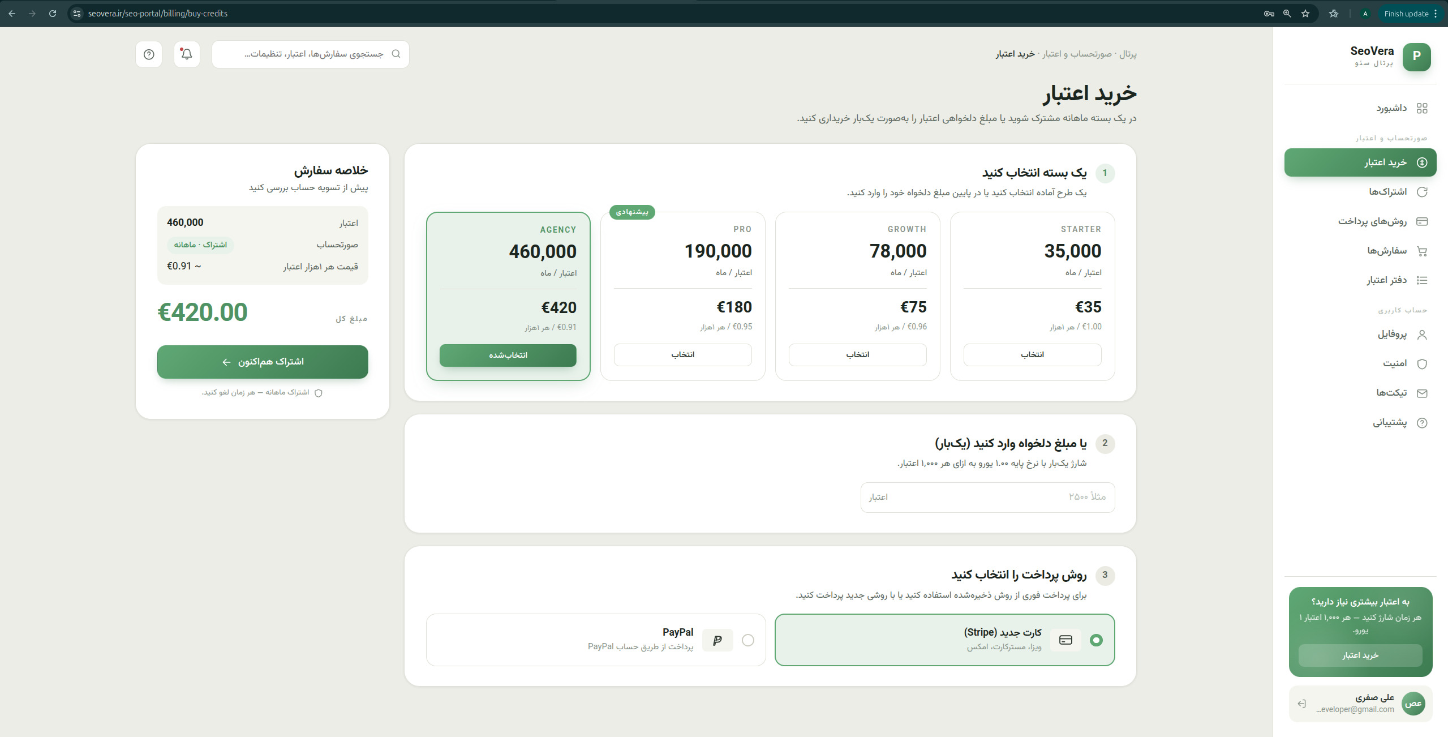The width and height of the screenshot is (1448, 737).
Task: Open دفتر اعتبار in the sidebar
Action: tap(1360, 280)
